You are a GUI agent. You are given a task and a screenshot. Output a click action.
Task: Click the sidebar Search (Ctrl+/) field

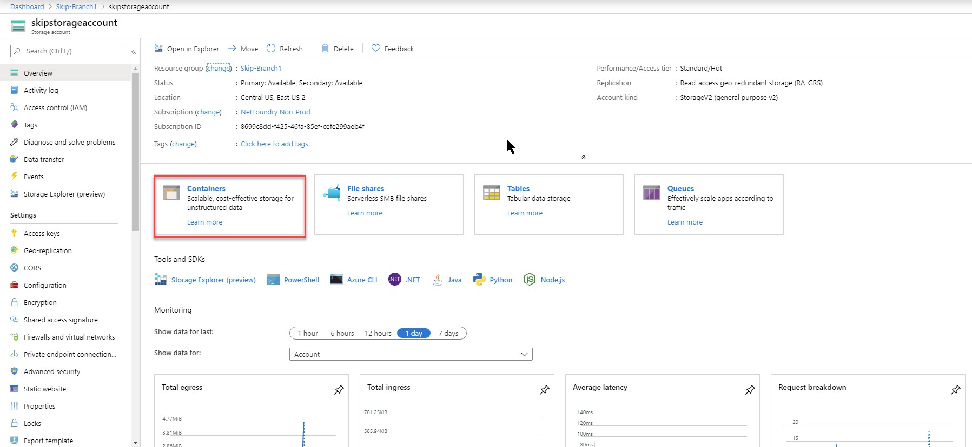(69, 51)
